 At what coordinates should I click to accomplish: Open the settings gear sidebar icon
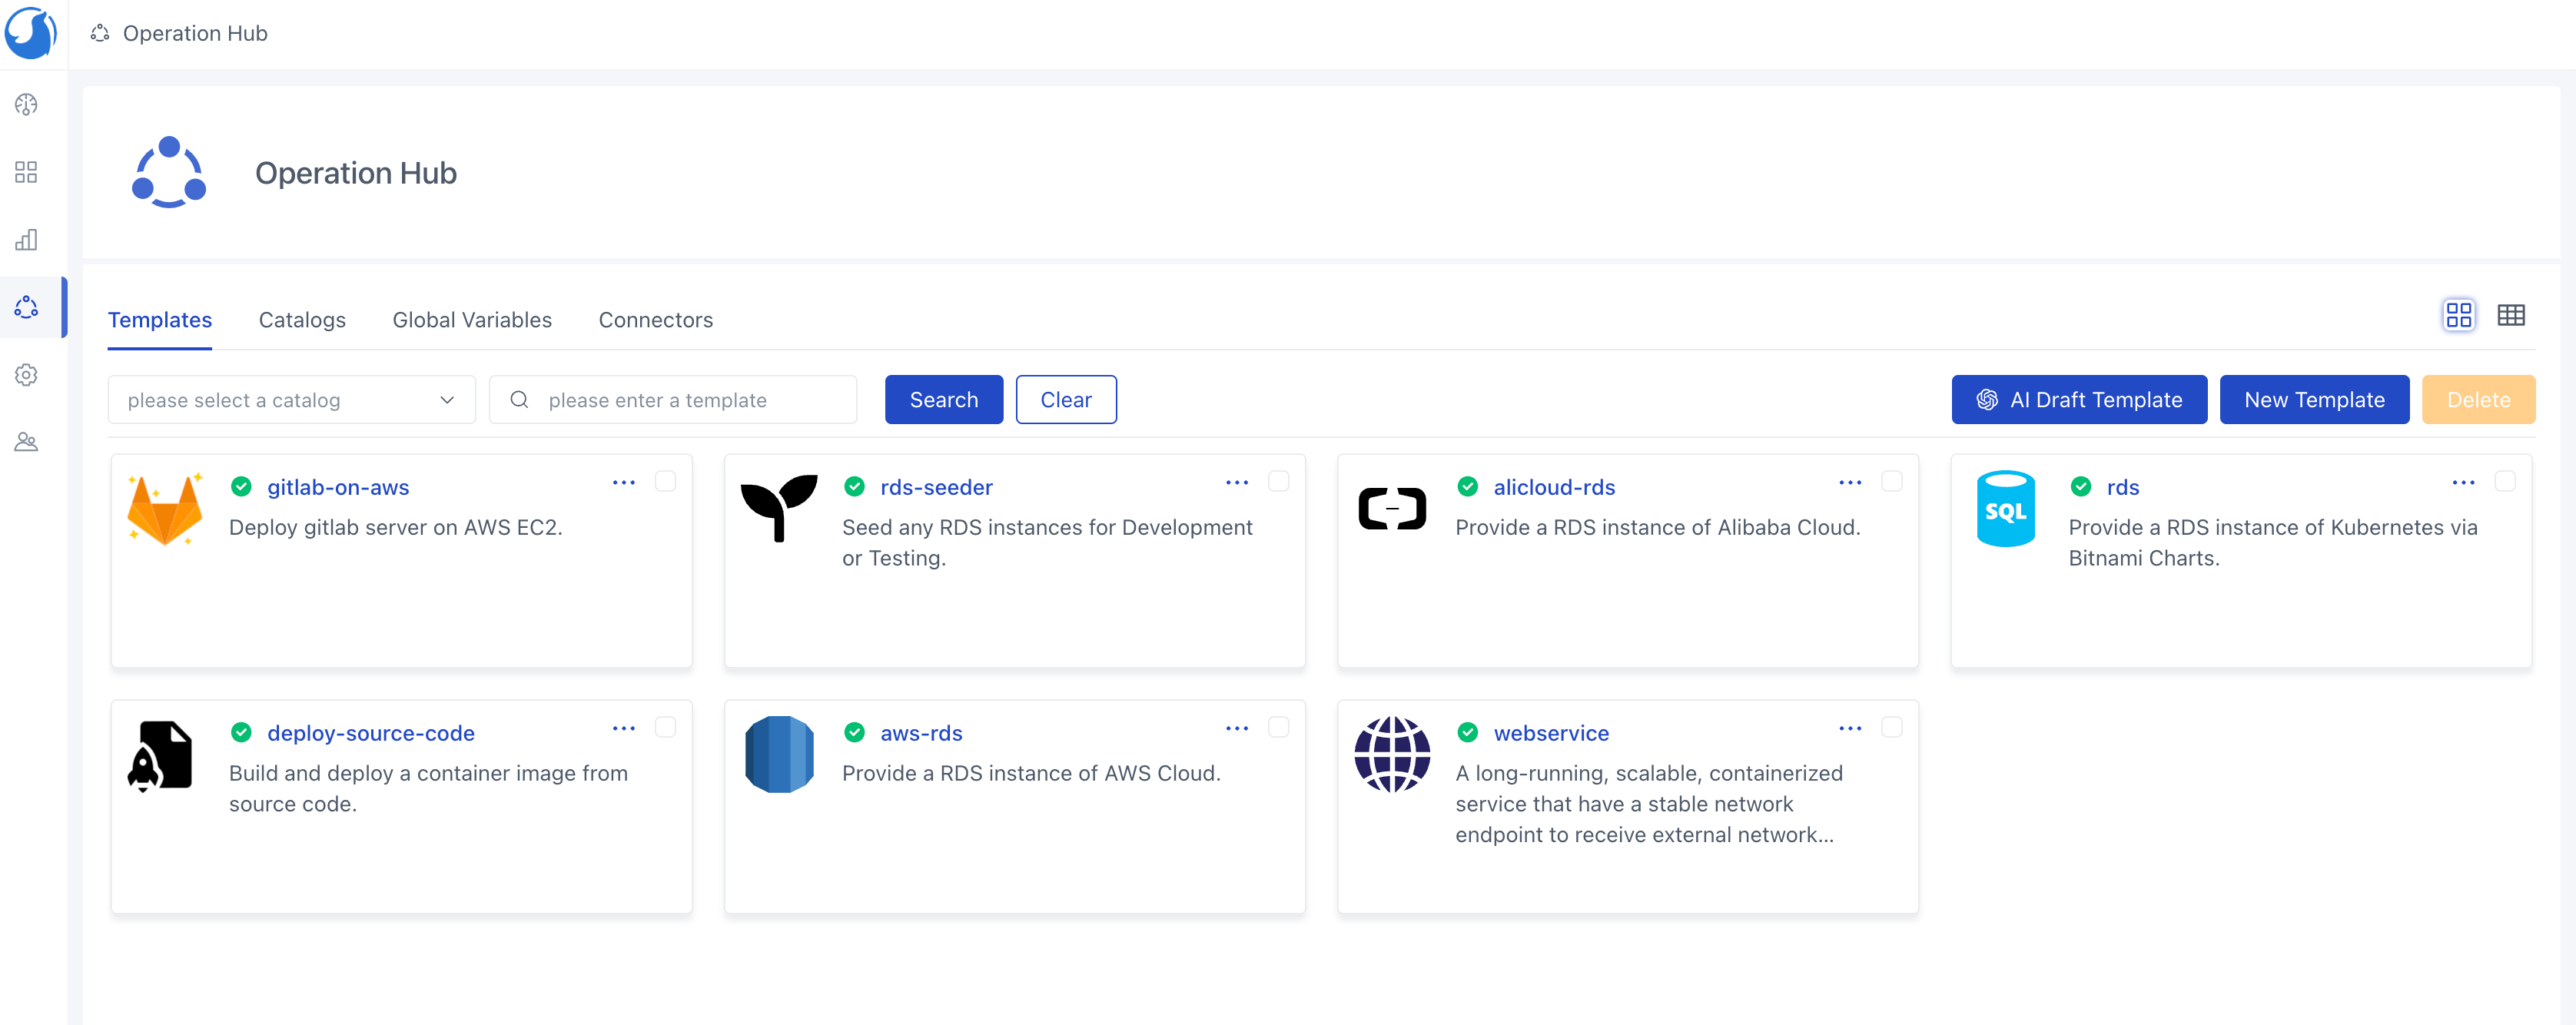(26, 375)
